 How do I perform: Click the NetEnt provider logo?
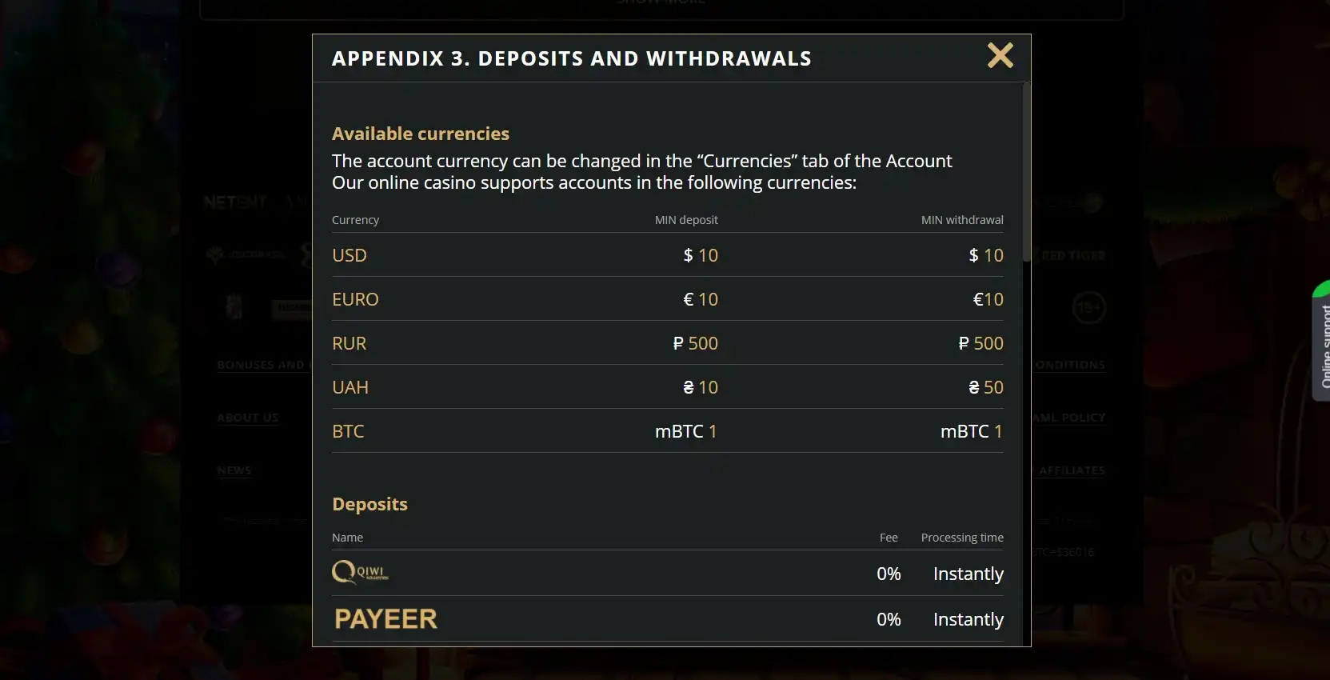(x=235, y=202)
